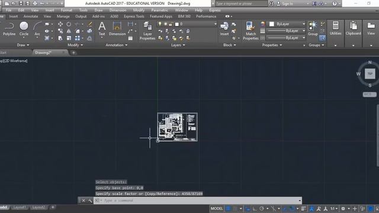Screen dimensions: 379x213
Task: Click the WCS button below ViewCube
Action: (x=370, y=94)
